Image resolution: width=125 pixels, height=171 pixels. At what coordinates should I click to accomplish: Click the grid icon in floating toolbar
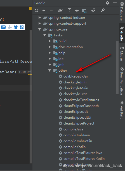point(22,27)
